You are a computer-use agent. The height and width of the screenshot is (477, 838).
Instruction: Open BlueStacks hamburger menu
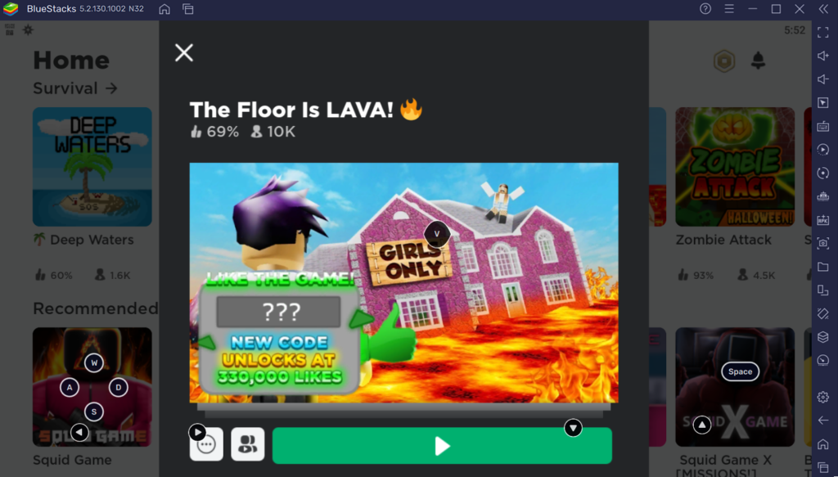(x=729, y=9)
